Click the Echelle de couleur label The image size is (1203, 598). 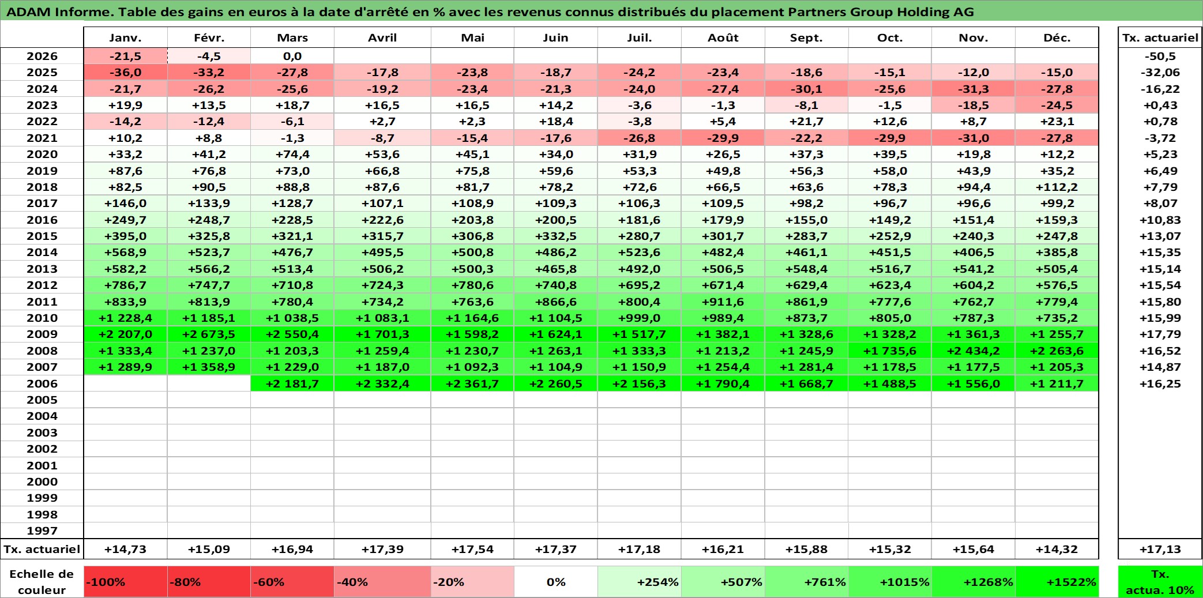tap(42, 582)
